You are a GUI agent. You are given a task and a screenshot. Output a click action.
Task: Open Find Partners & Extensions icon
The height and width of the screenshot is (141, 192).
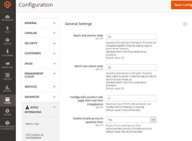(7, 123)
